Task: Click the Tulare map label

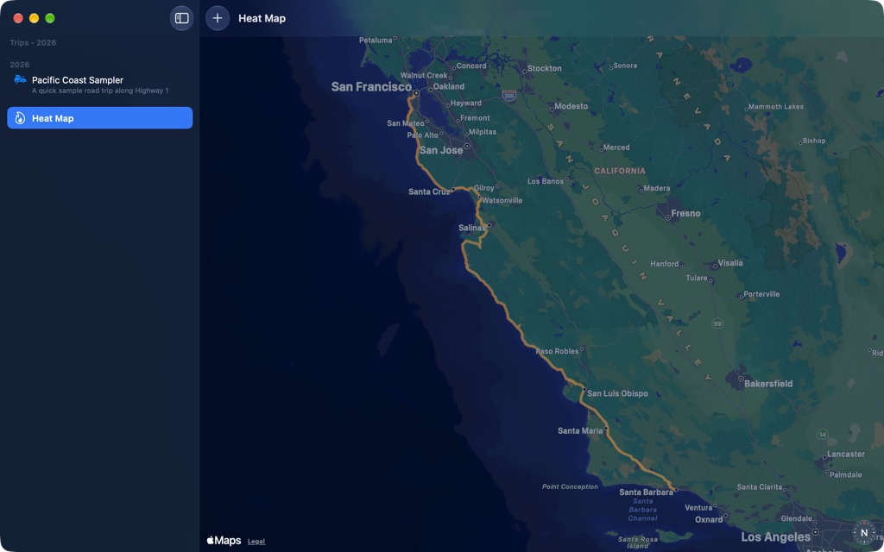Action: (697, 278)
